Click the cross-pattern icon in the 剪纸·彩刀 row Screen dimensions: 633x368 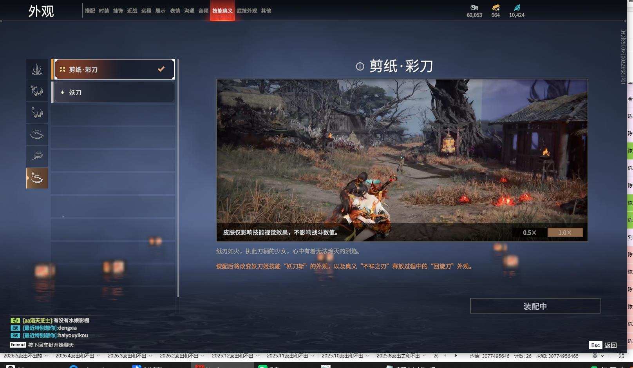[x=62, y=69]
